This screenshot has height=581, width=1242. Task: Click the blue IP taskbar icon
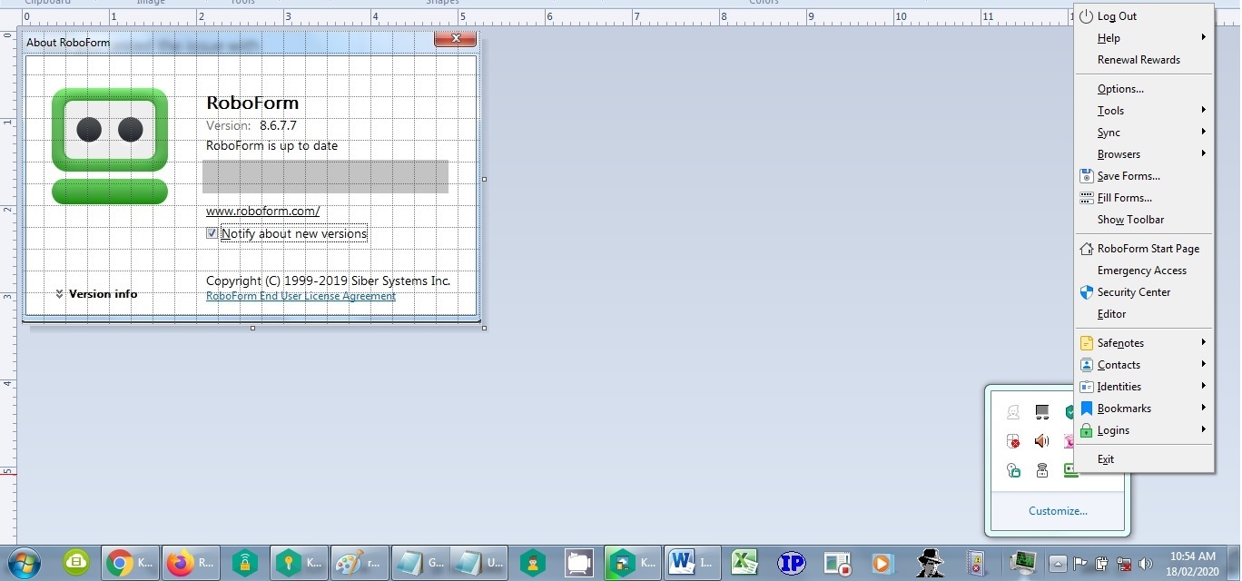[x=792, y=563]
